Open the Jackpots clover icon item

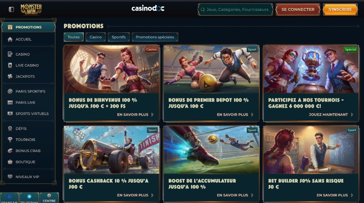(10, 76)
